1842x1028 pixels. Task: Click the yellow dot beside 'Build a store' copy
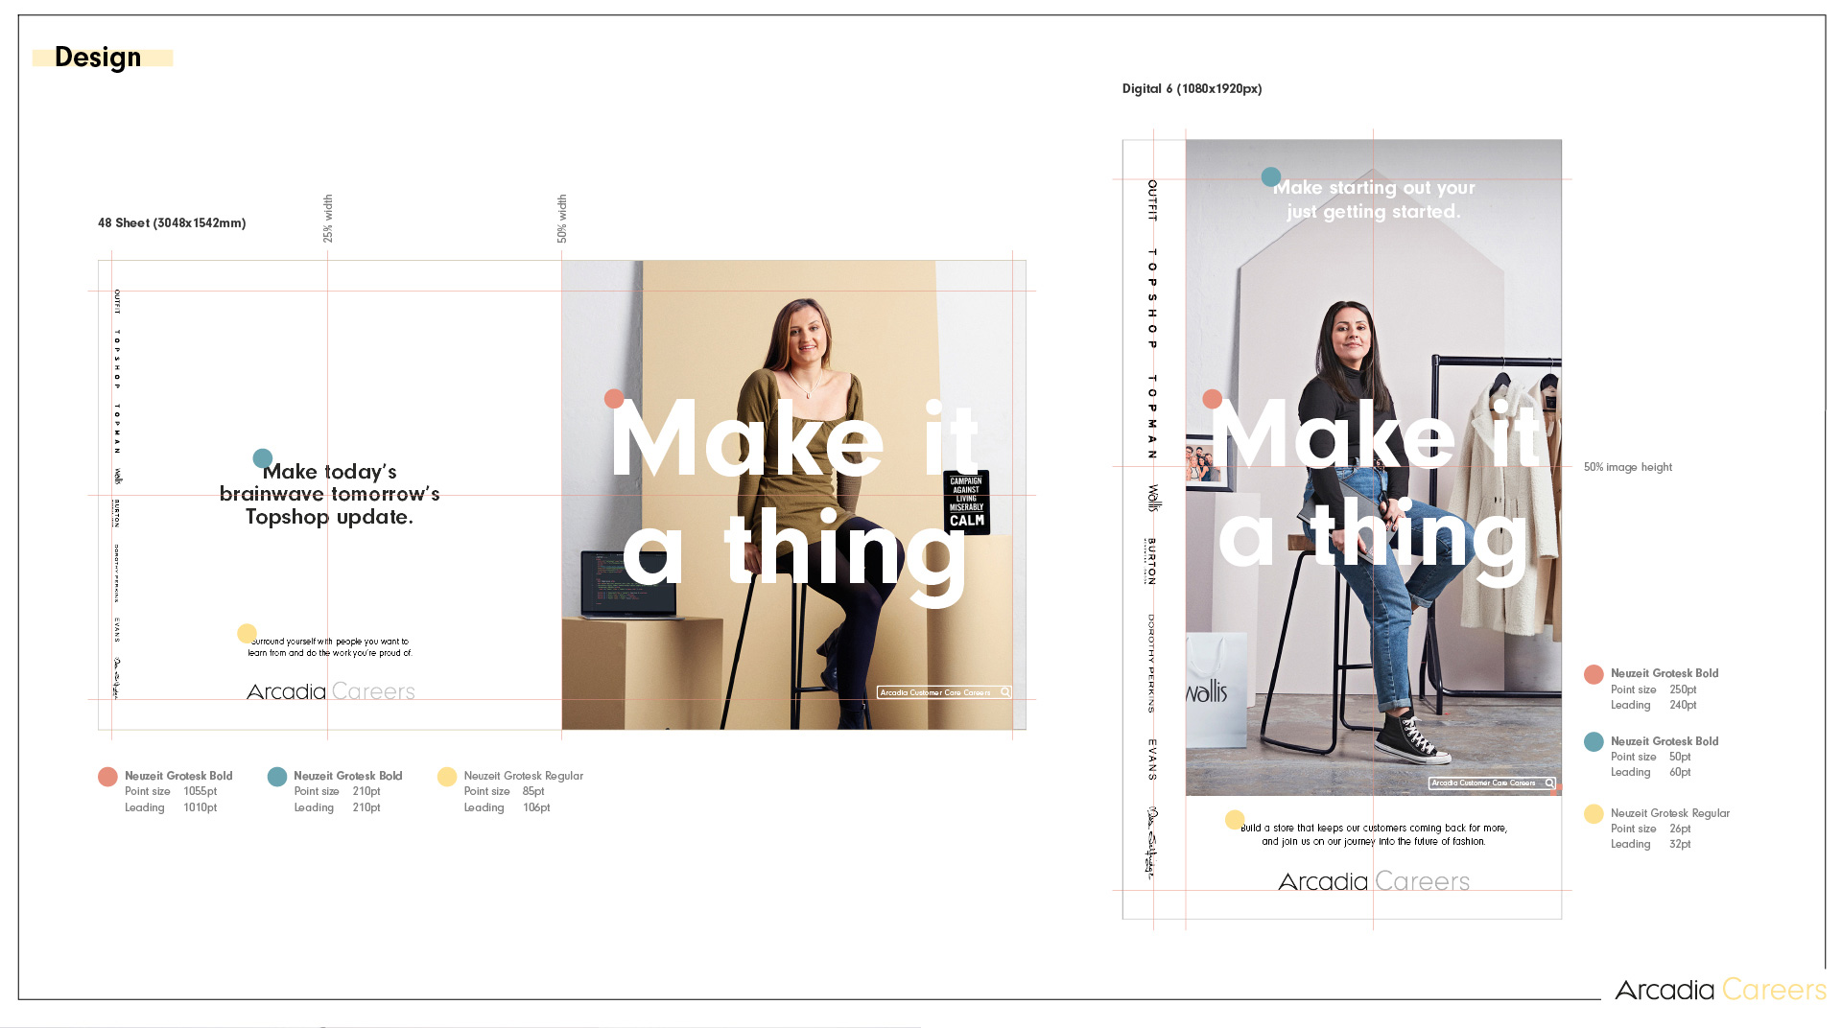coord(1235,820)
